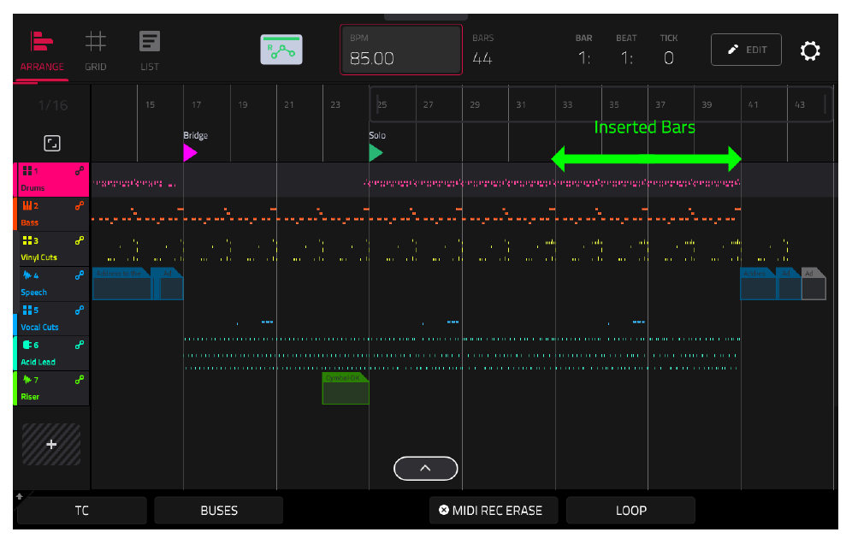Tap the MIDI Rec Erase button

(x=494, y=511)
